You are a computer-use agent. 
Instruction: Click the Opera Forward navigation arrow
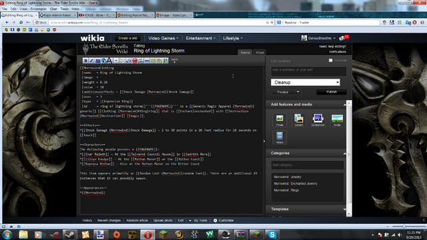[x=13, y=22]
